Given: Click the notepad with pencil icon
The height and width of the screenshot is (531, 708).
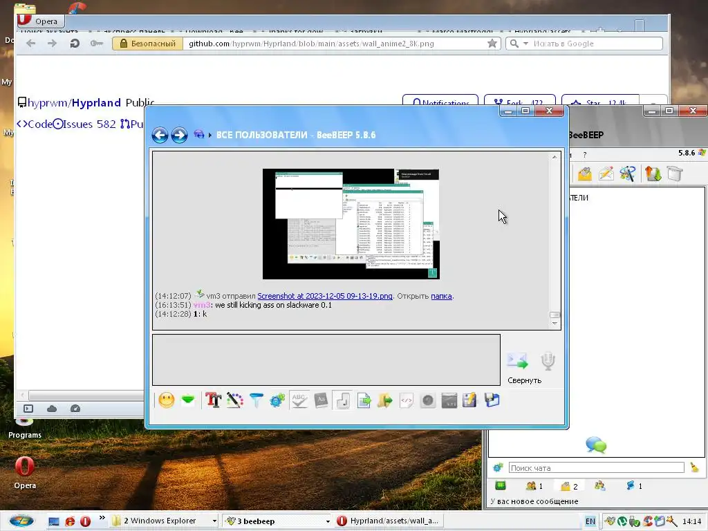Looking at the screenshot, I should [x=469, y=400].
